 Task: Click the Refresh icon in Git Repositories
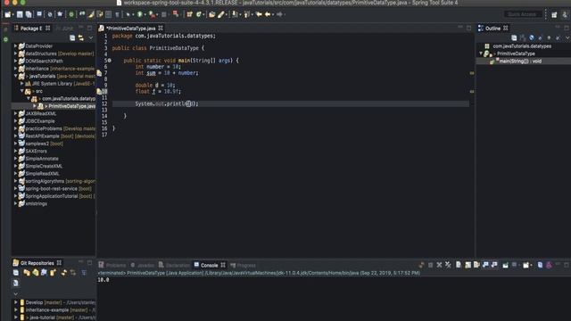pyautogui.click(x=63, y=273)
